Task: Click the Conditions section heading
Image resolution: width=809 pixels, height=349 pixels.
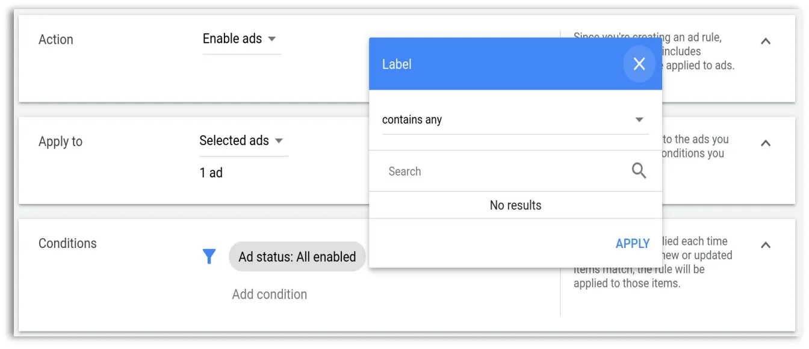Action: coord(67,243)
